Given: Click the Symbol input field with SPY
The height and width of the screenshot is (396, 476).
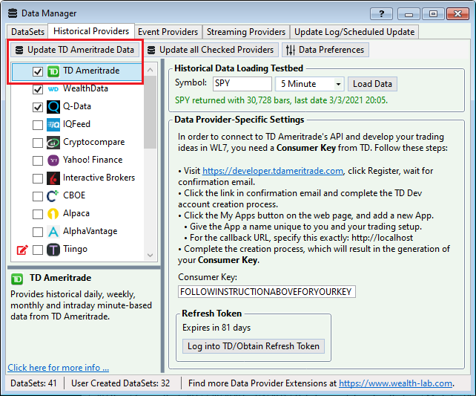Looking at the screenshot, I should pyautogui.click(x=242, y=84).
